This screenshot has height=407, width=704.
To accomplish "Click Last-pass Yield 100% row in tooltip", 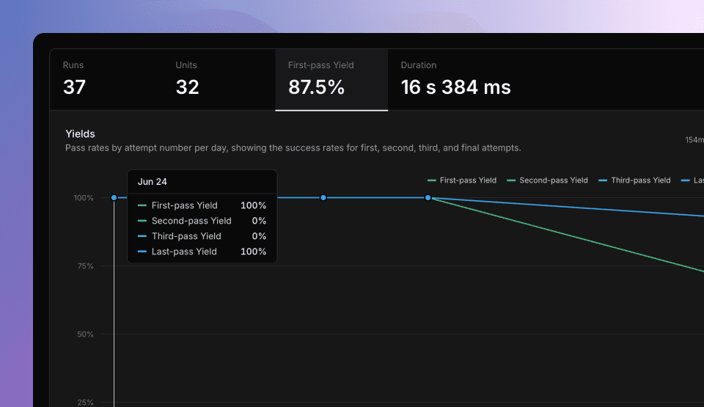I will click(x=202, y=252).
